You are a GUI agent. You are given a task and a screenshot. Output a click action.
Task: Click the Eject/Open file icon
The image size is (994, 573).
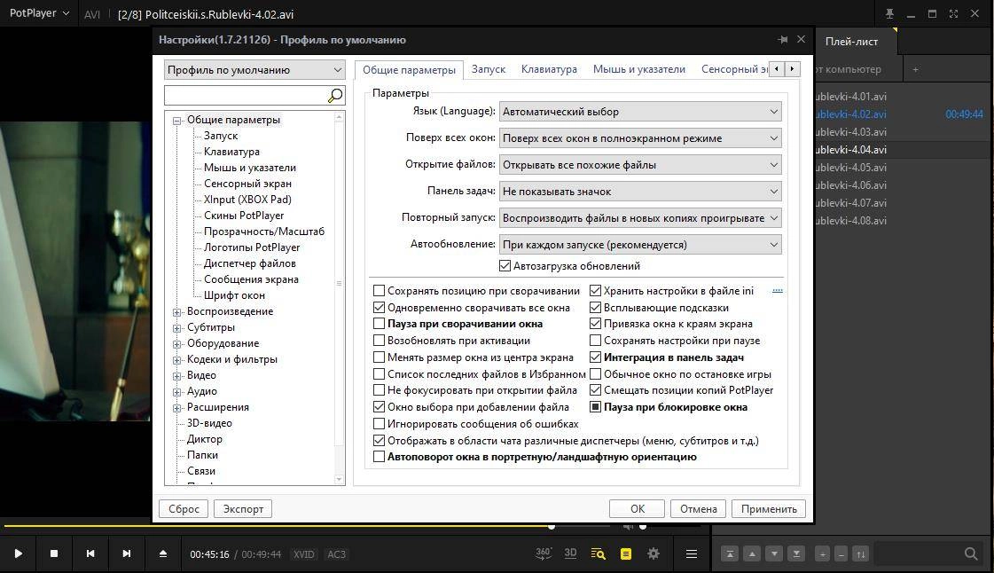[x=163, y=553]
